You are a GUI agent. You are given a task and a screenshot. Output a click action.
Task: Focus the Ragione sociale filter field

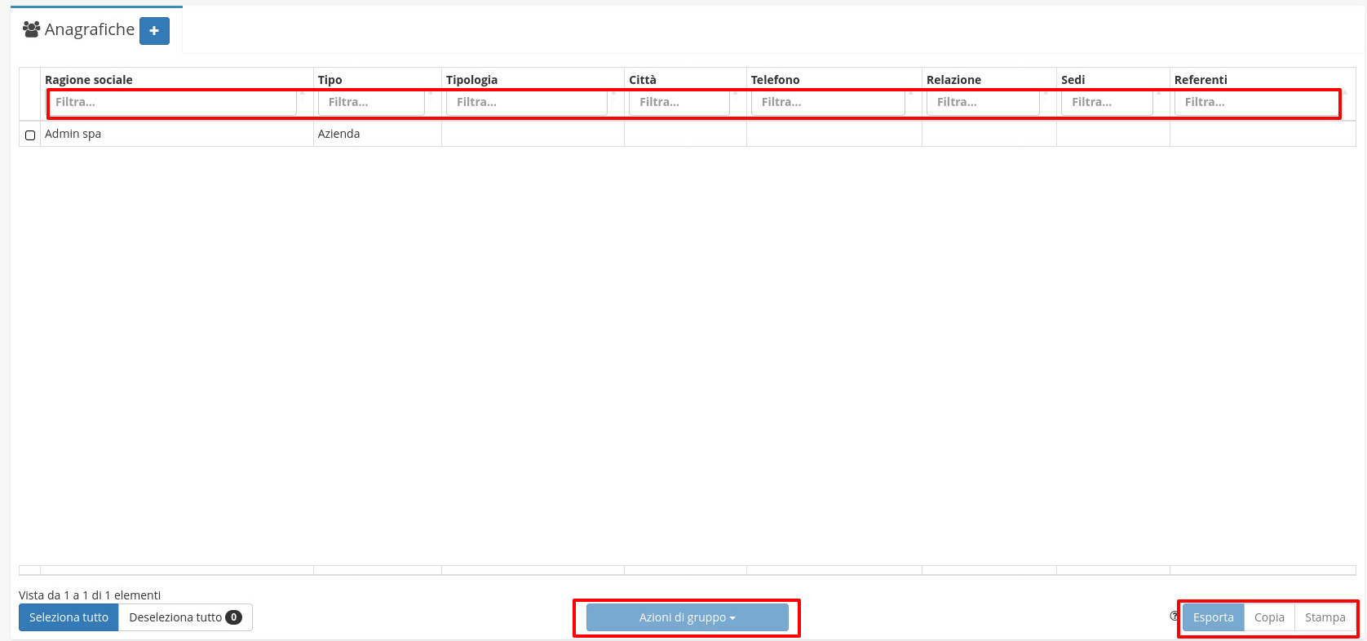tap(171, 103)
